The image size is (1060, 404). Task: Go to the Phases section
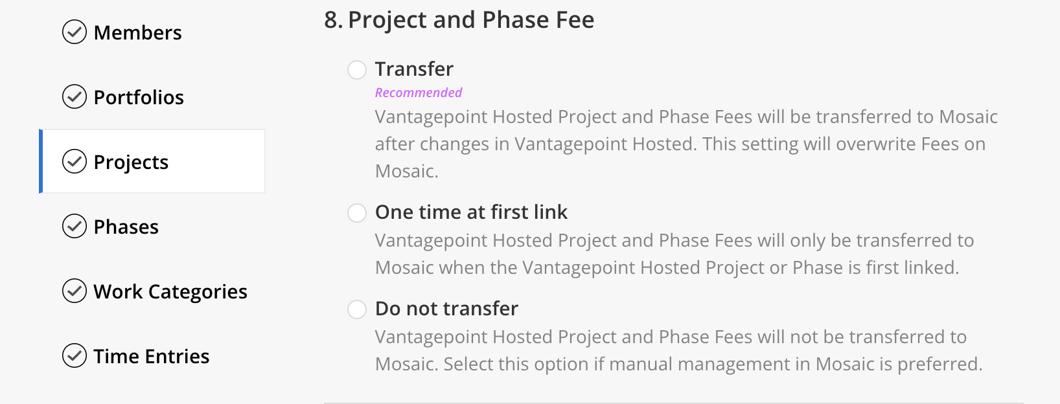coord(152,227)
